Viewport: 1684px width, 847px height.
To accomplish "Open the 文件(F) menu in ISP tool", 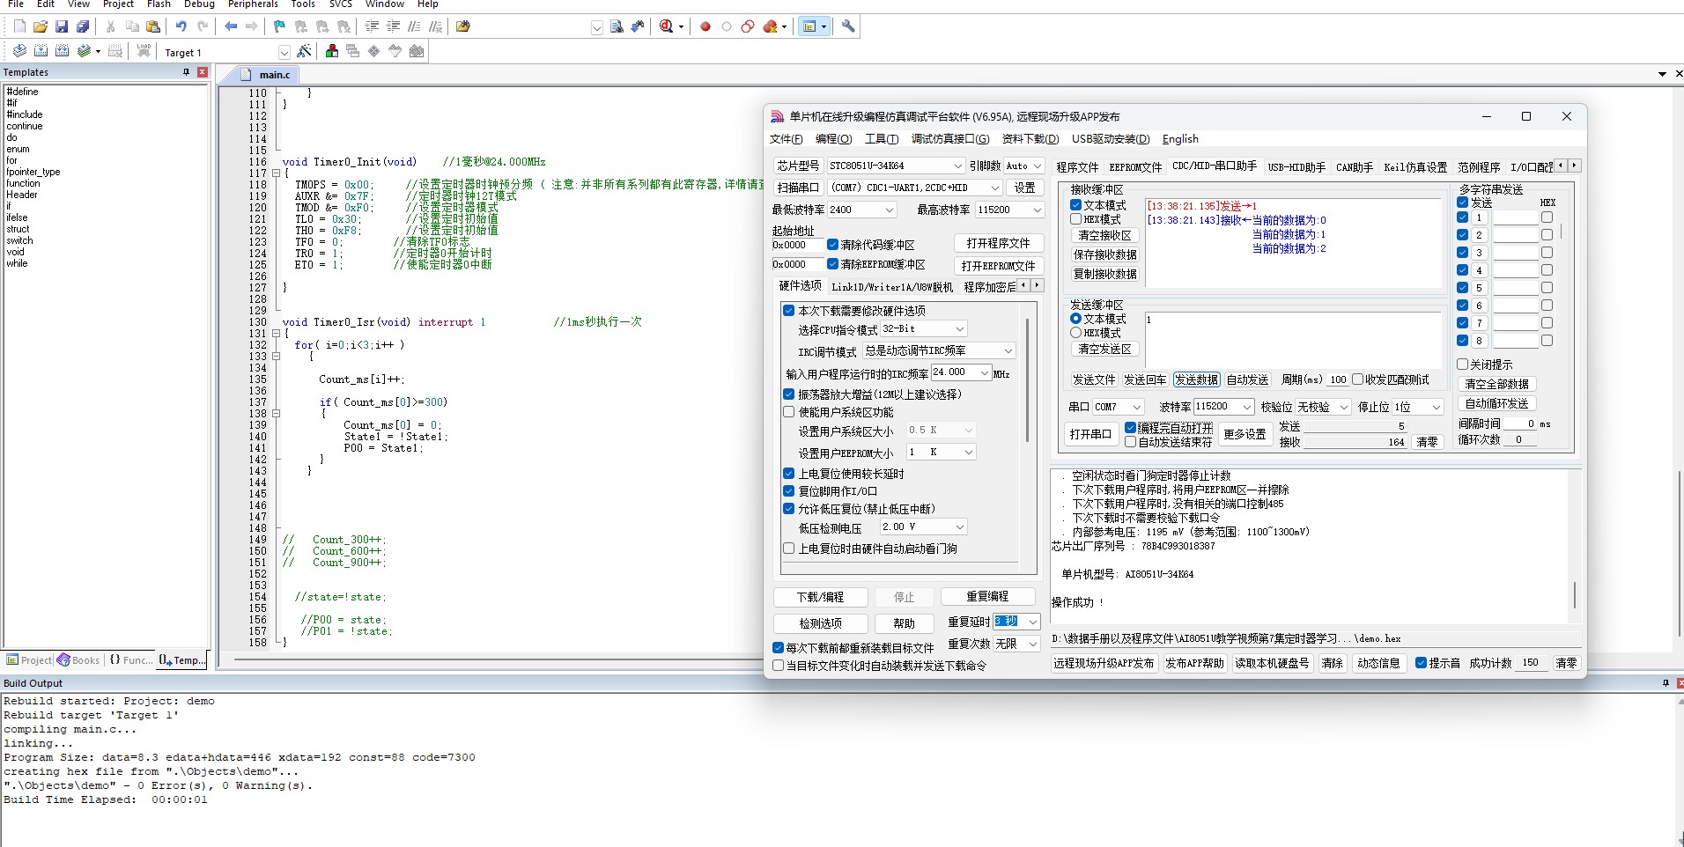I will [786, 139].
